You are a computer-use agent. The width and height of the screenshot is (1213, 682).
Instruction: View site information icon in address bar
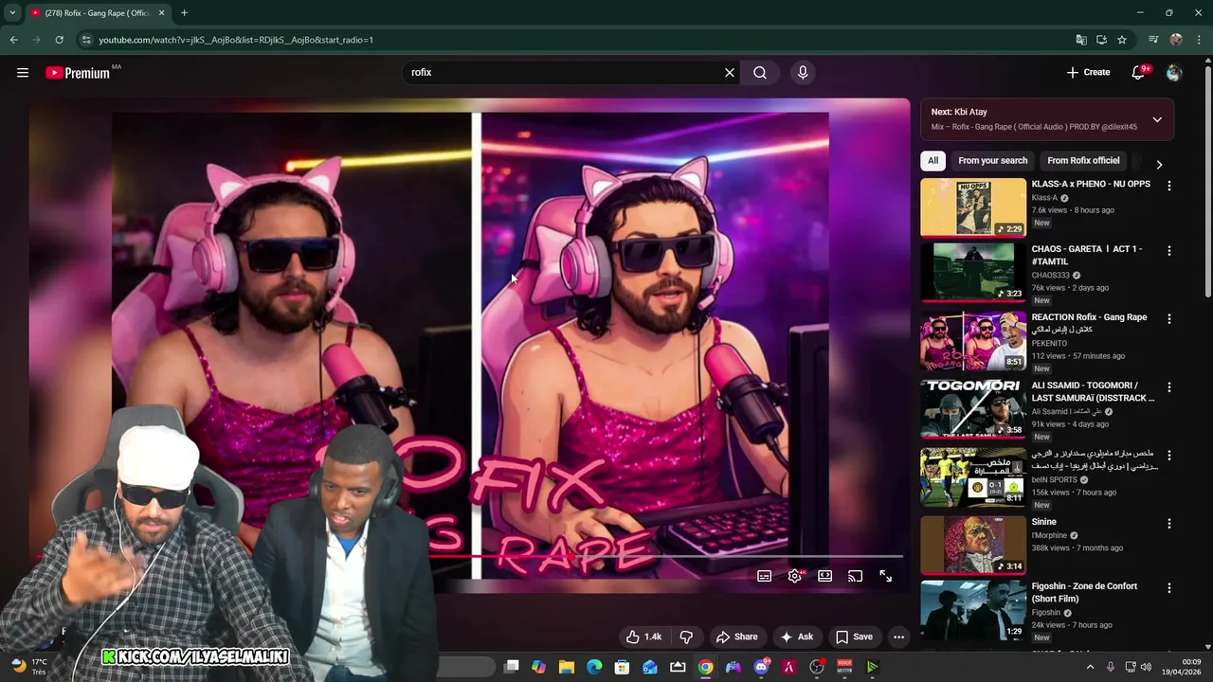click(x=86, y=40)
